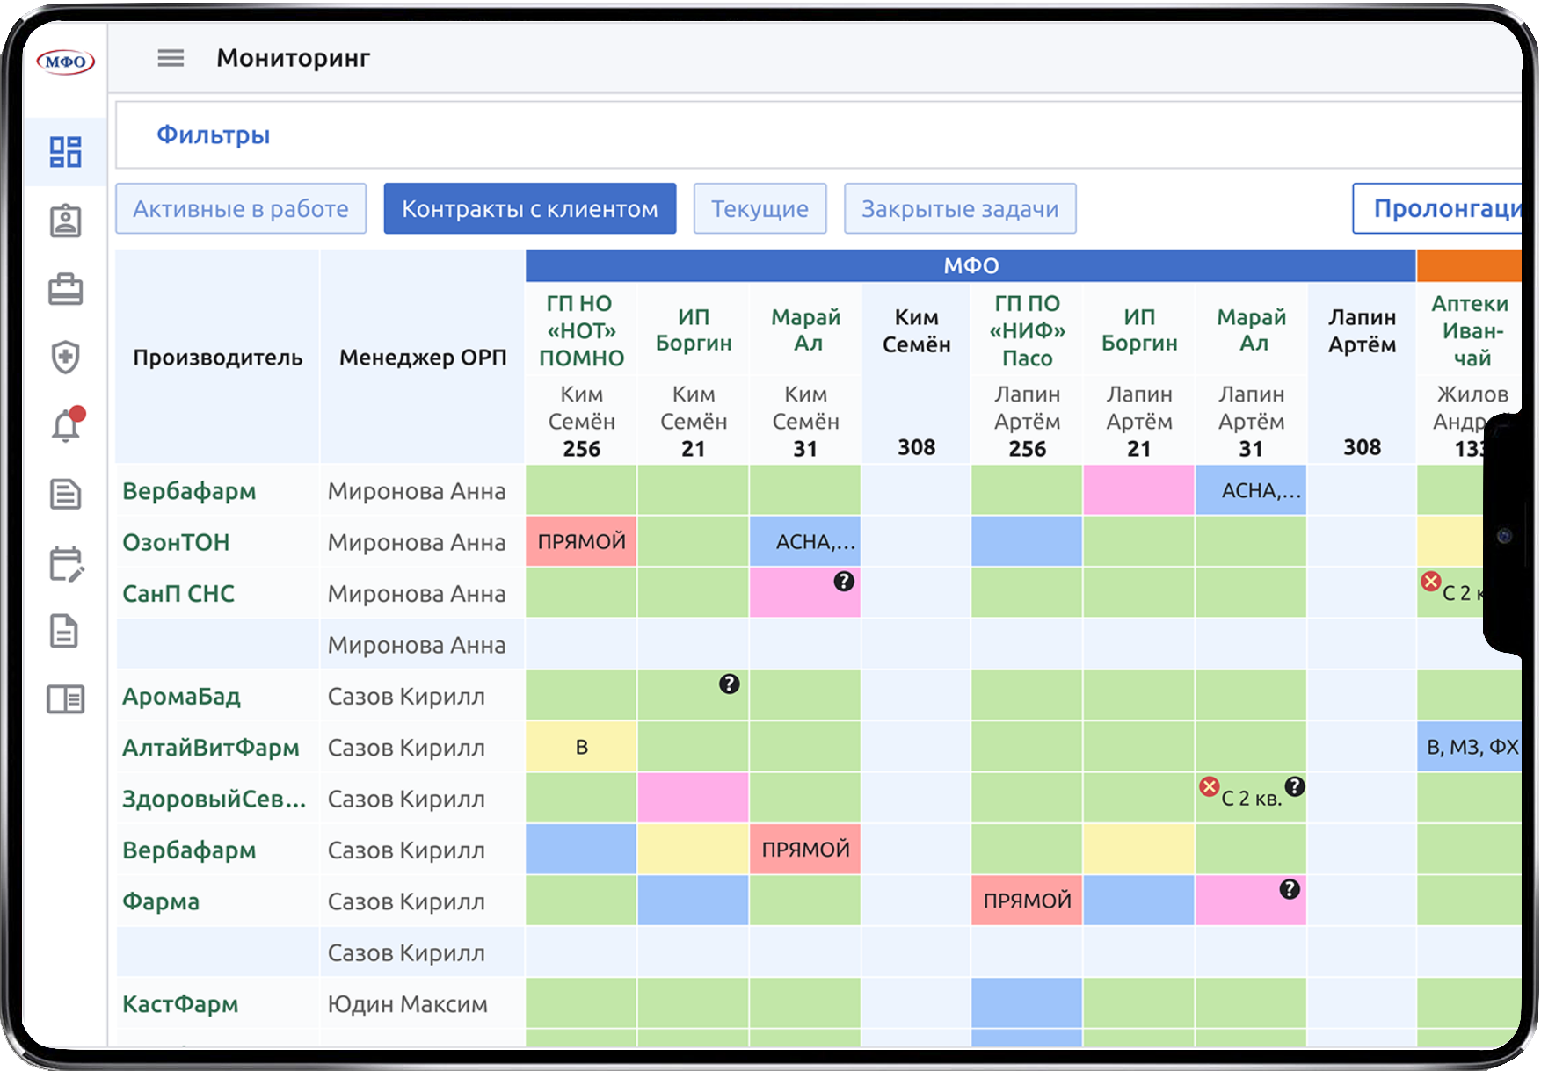Open the hamburger menu

(171, 58)
